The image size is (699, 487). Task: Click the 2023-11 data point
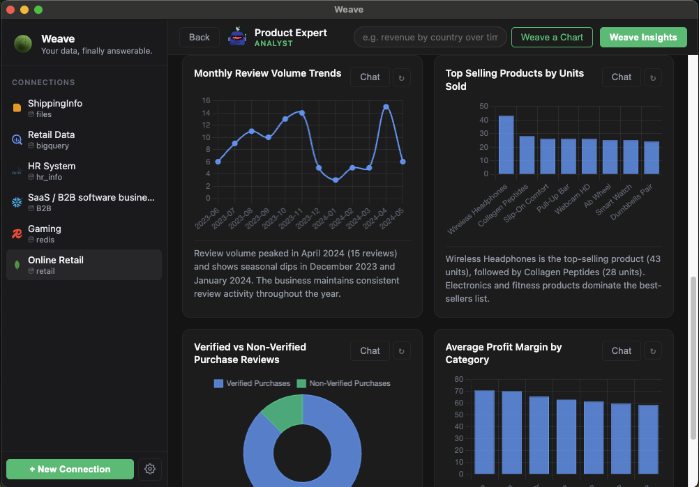click(302, 113)
